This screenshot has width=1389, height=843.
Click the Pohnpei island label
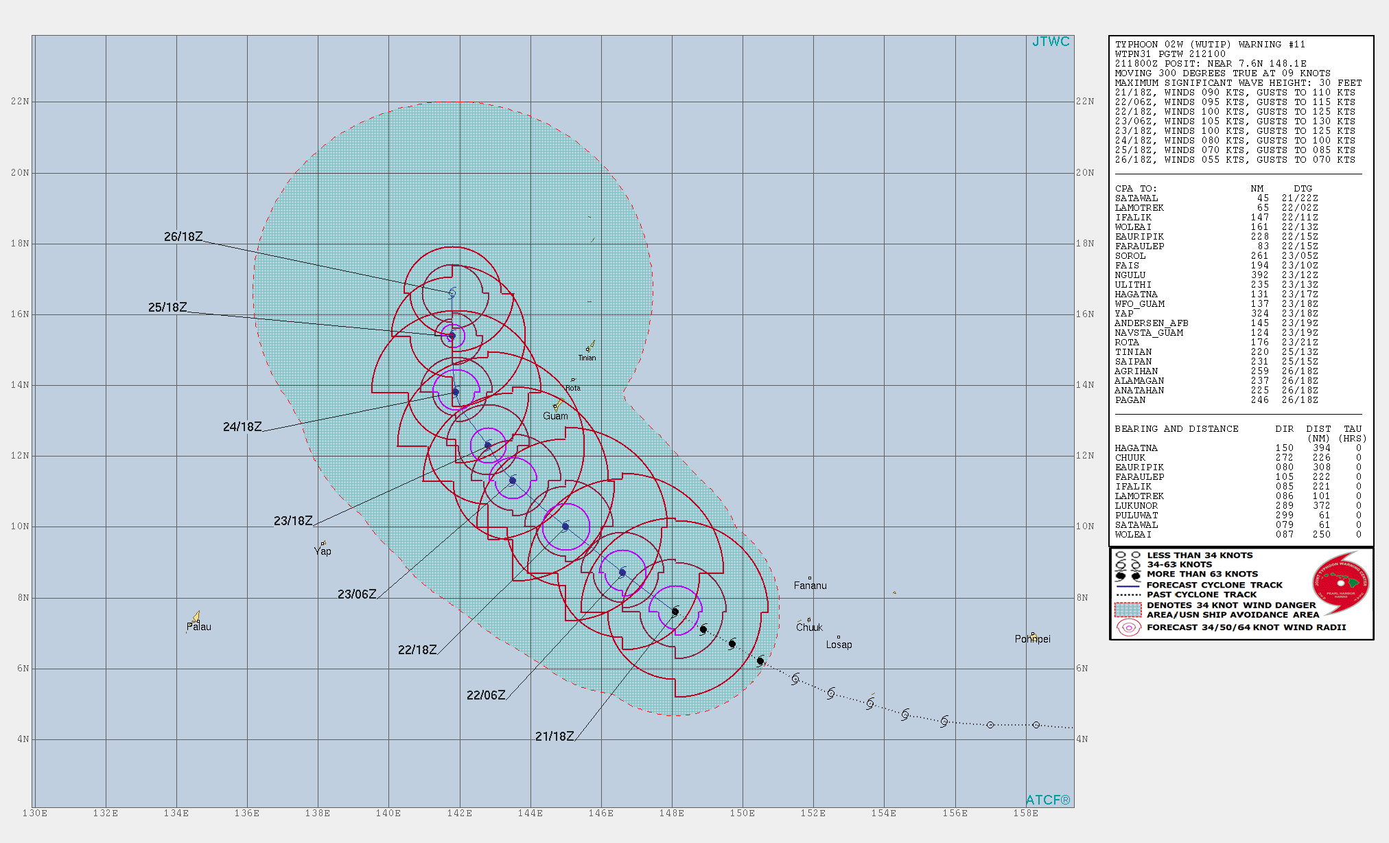pos(1033,639)
